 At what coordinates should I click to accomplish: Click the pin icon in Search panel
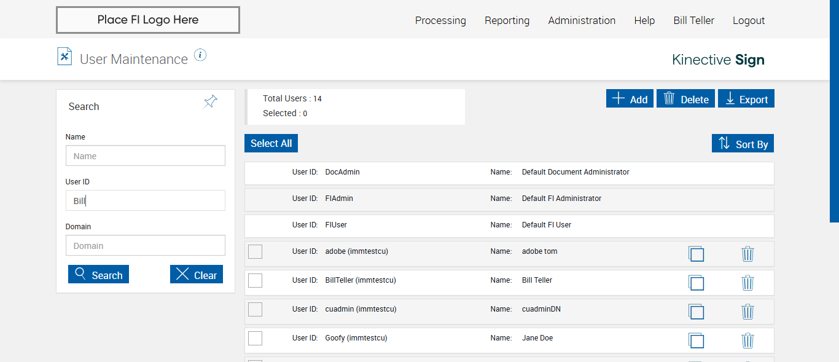(211, 102)
